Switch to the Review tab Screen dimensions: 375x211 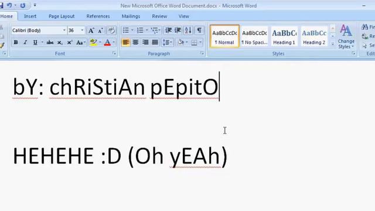pos(159,16)
